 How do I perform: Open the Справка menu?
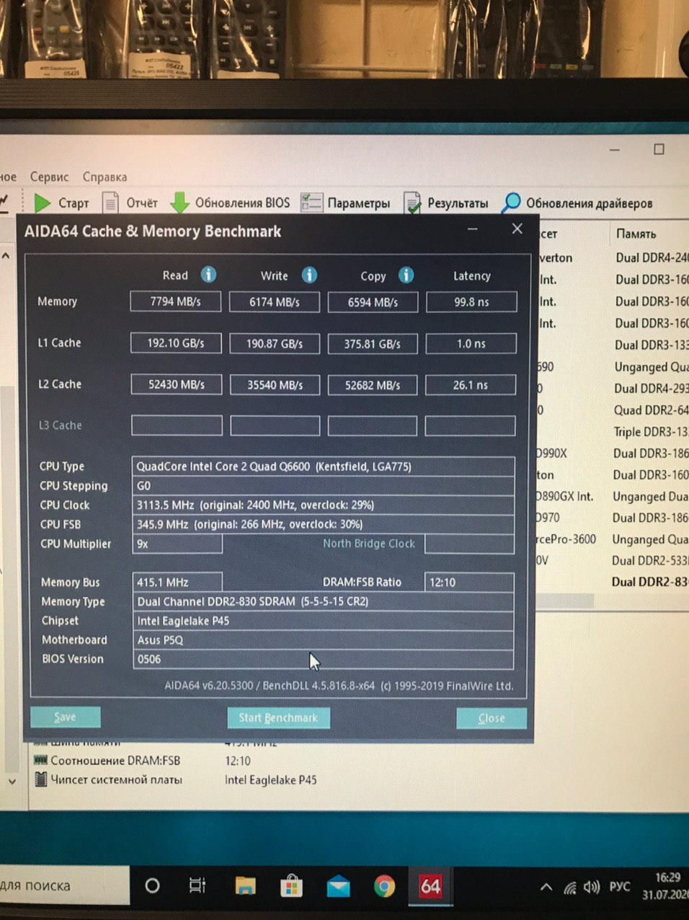pyautogui.click(x=105, y=177)
